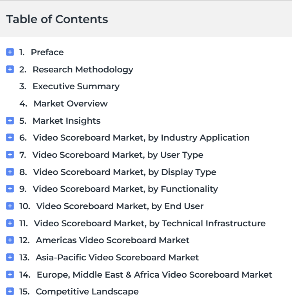Expand Asia-Pacific Video Scoreboard Market section
Viewport: 292px width, 307px height.
pyautogui.click(x=10, y=257)
